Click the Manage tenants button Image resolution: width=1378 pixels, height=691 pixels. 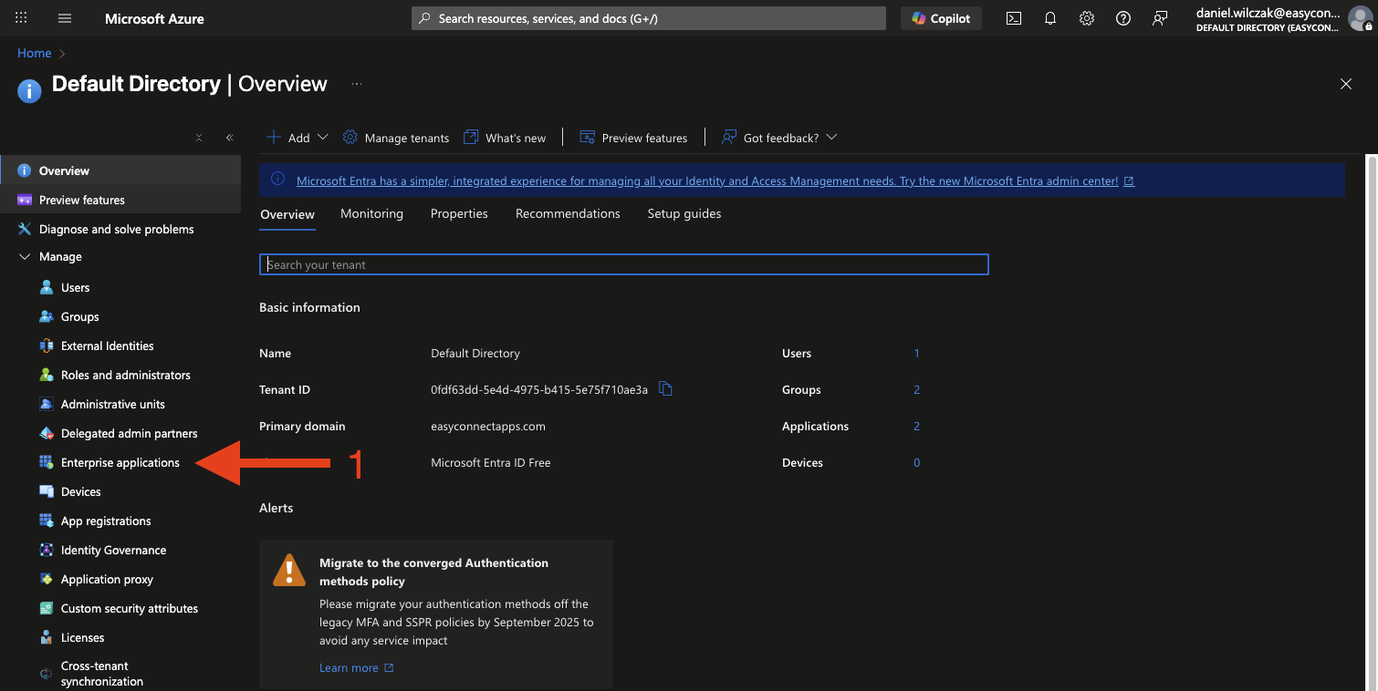(396, 138)
